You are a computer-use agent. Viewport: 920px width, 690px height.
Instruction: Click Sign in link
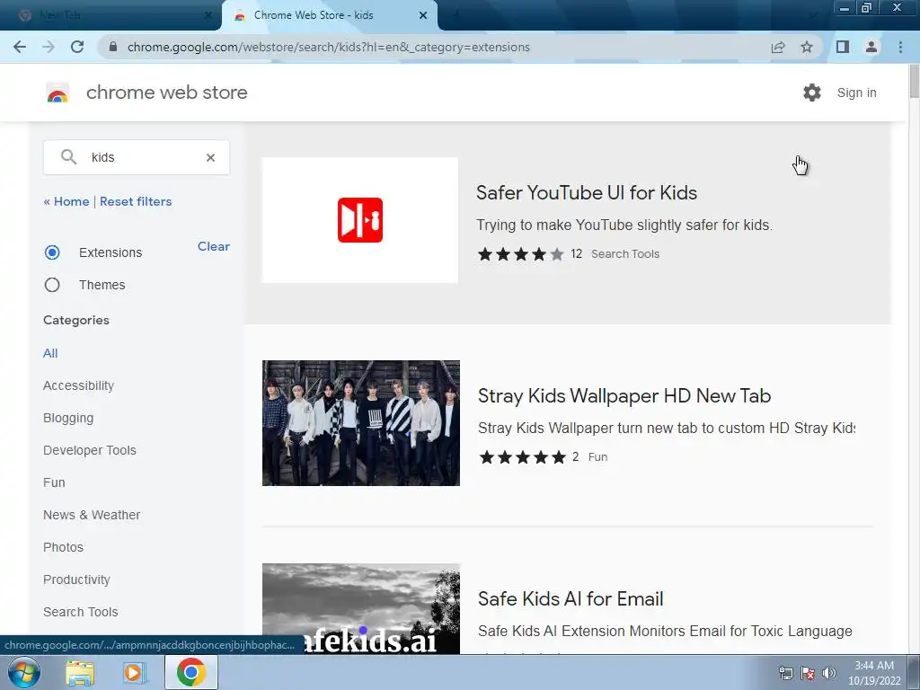[856, 93]
